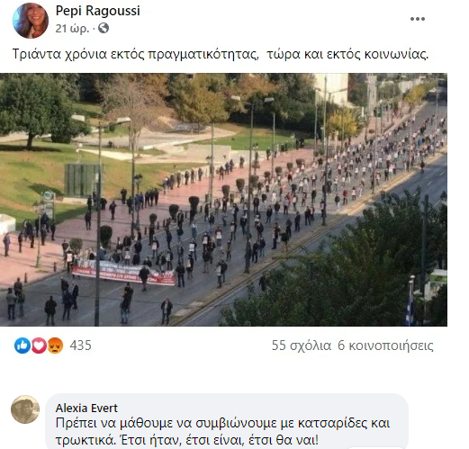Screen dimensions: 469x449
Task: Open the street demonstration photo
Action: (x=223, y=200)
